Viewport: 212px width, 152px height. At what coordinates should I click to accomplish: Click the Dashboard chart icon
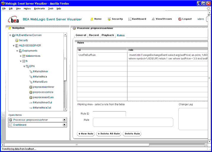130,19
